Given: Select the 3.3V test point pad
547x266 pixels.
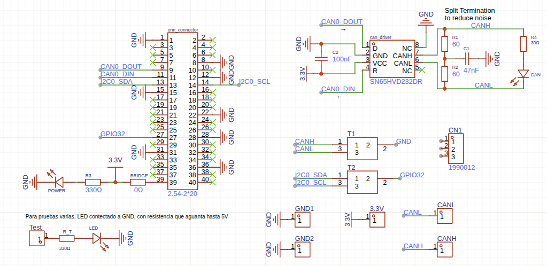Looking at the screenshot, I should pos(377,220).
